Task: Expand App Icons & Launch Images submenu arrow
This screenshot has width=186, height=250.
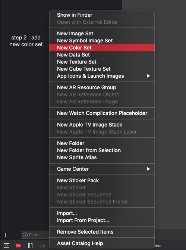Action: (x=148, y=76)
